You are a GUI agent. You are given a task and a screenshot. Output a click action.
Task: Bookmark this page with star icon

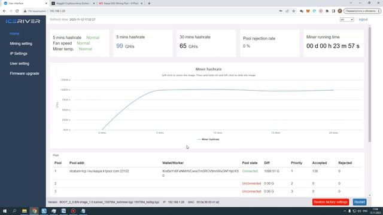tap(294, 11)
